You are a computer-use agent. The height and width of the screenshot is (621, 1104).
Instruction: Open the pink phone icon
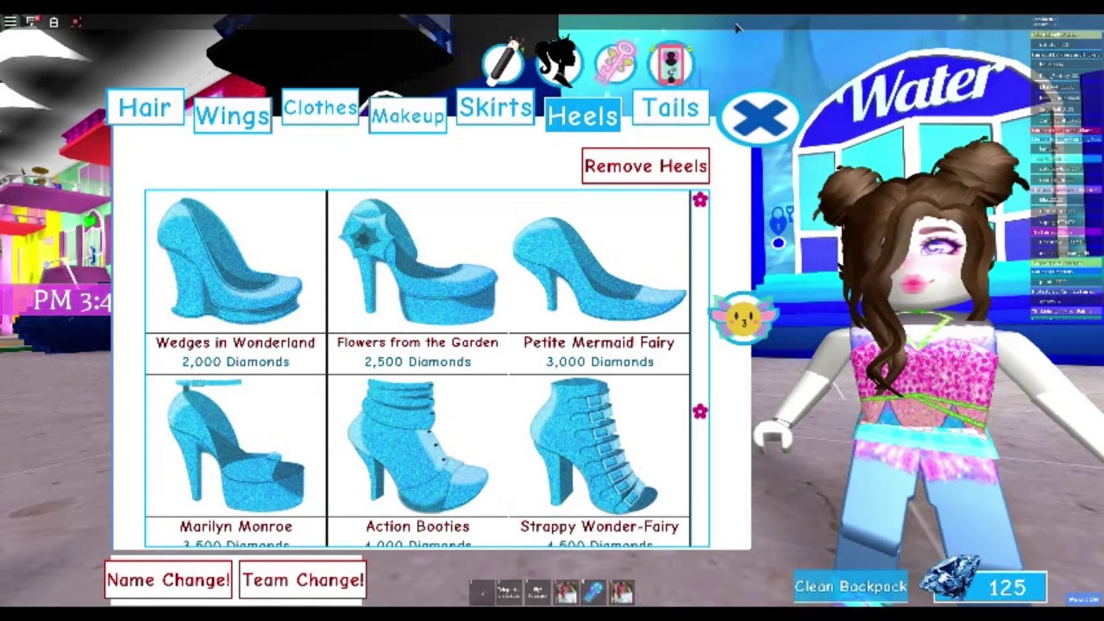[671, 63]
